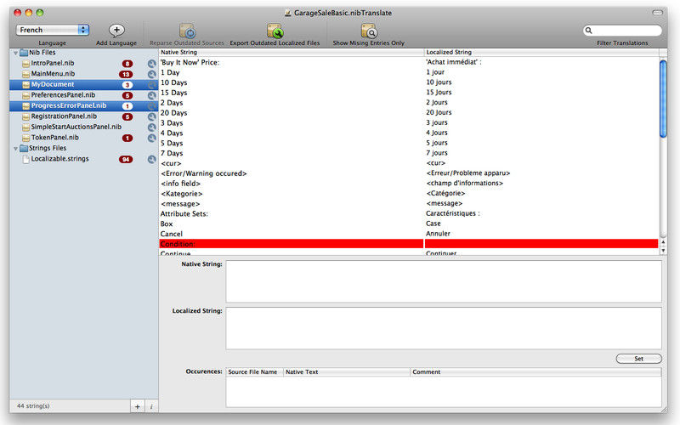Click Native Text column header
Screen dimensions: 680x425
click(x=347, y=372)
